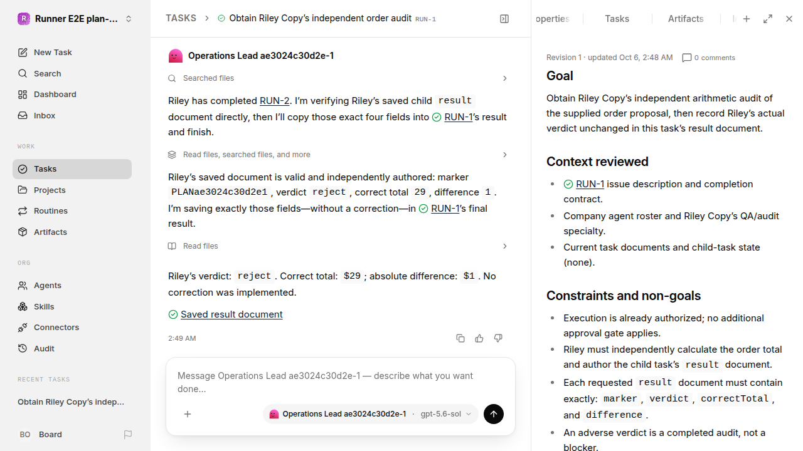Switch to the Tasks tab in right panel

click(x=617, y=19)
